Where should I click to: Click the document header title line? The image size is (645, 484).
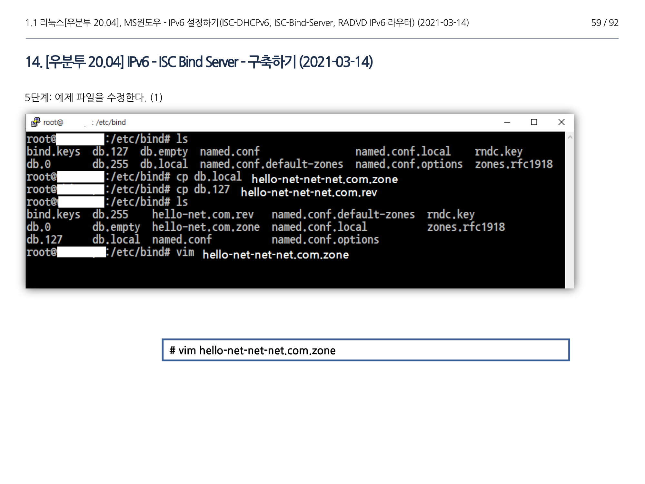point(247,23)
